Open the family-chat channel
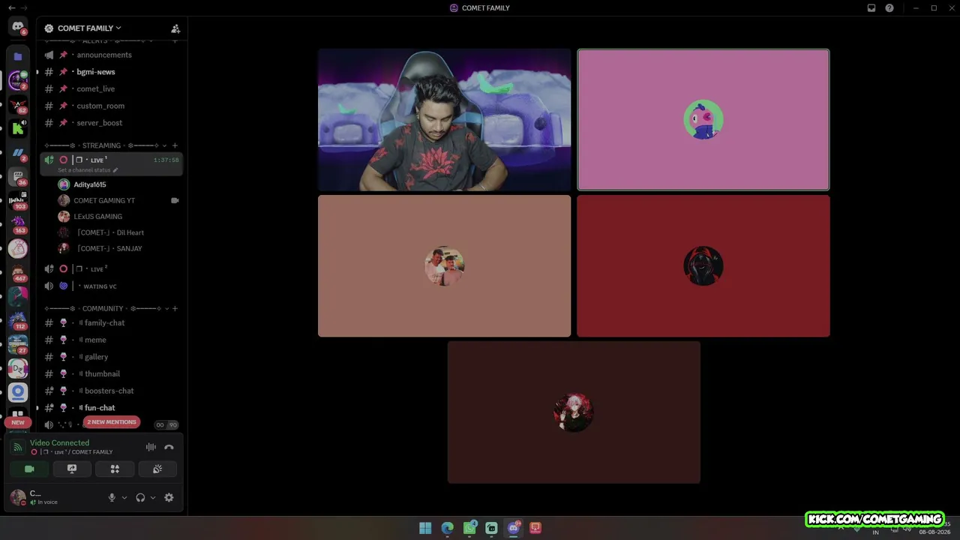960x540 pixels. coord(111,322)
